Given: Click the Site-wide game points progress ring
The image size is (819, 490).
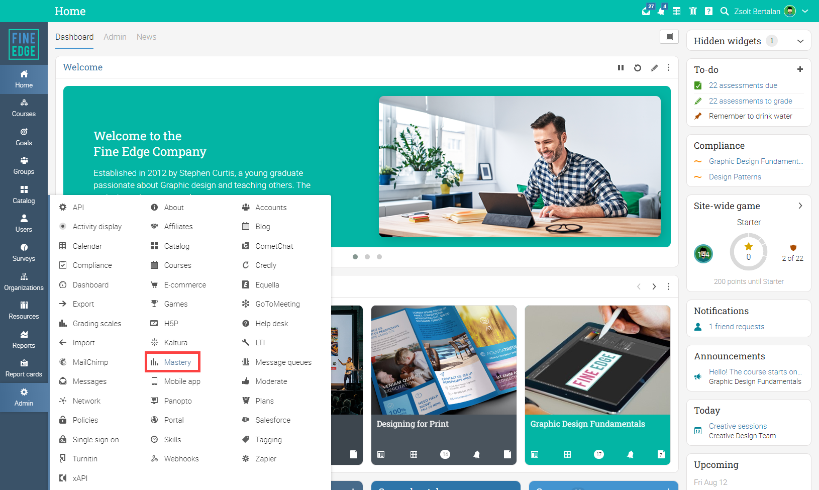Looking at the screenshot, I should pos(749,252).
